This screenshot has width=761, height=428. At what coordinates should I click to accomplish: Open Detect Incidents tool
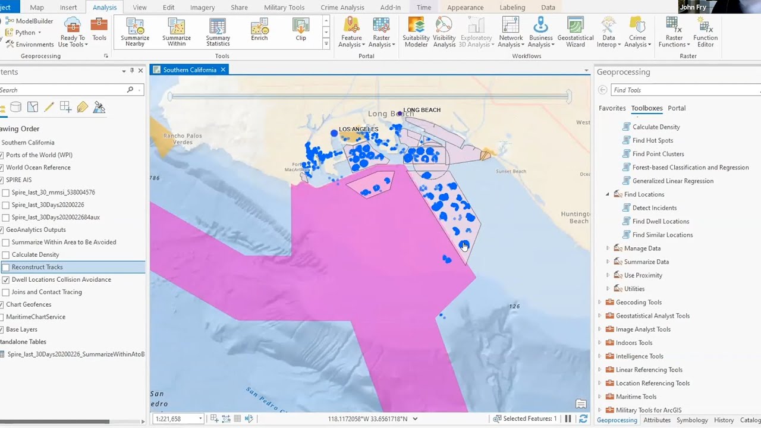[x=654, y=208]
